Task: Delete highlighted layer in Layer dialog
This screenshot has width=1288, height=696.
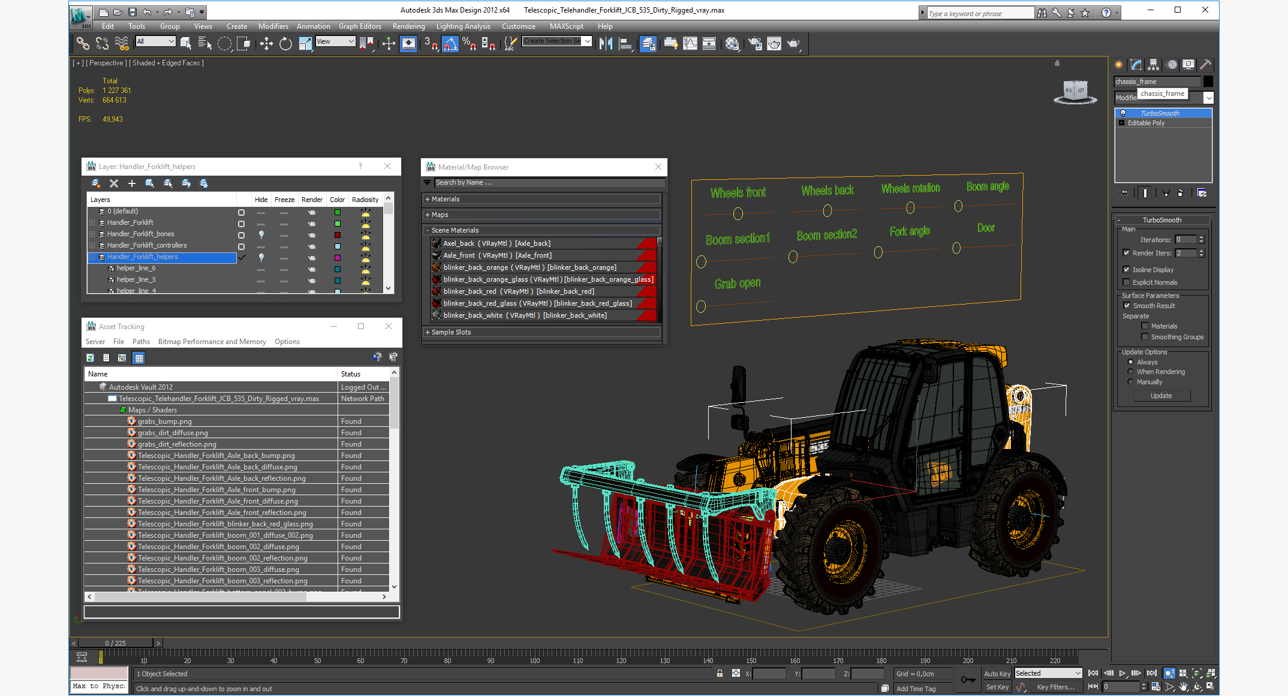Action: click(114, 183)
